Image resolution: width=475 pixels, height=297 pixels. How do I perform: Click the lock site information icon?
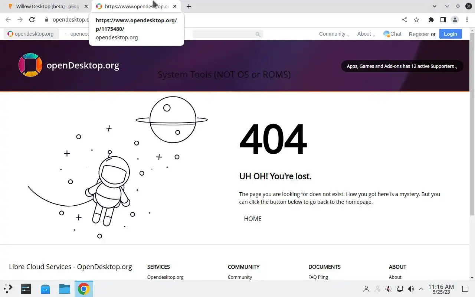tap(47, 20)
